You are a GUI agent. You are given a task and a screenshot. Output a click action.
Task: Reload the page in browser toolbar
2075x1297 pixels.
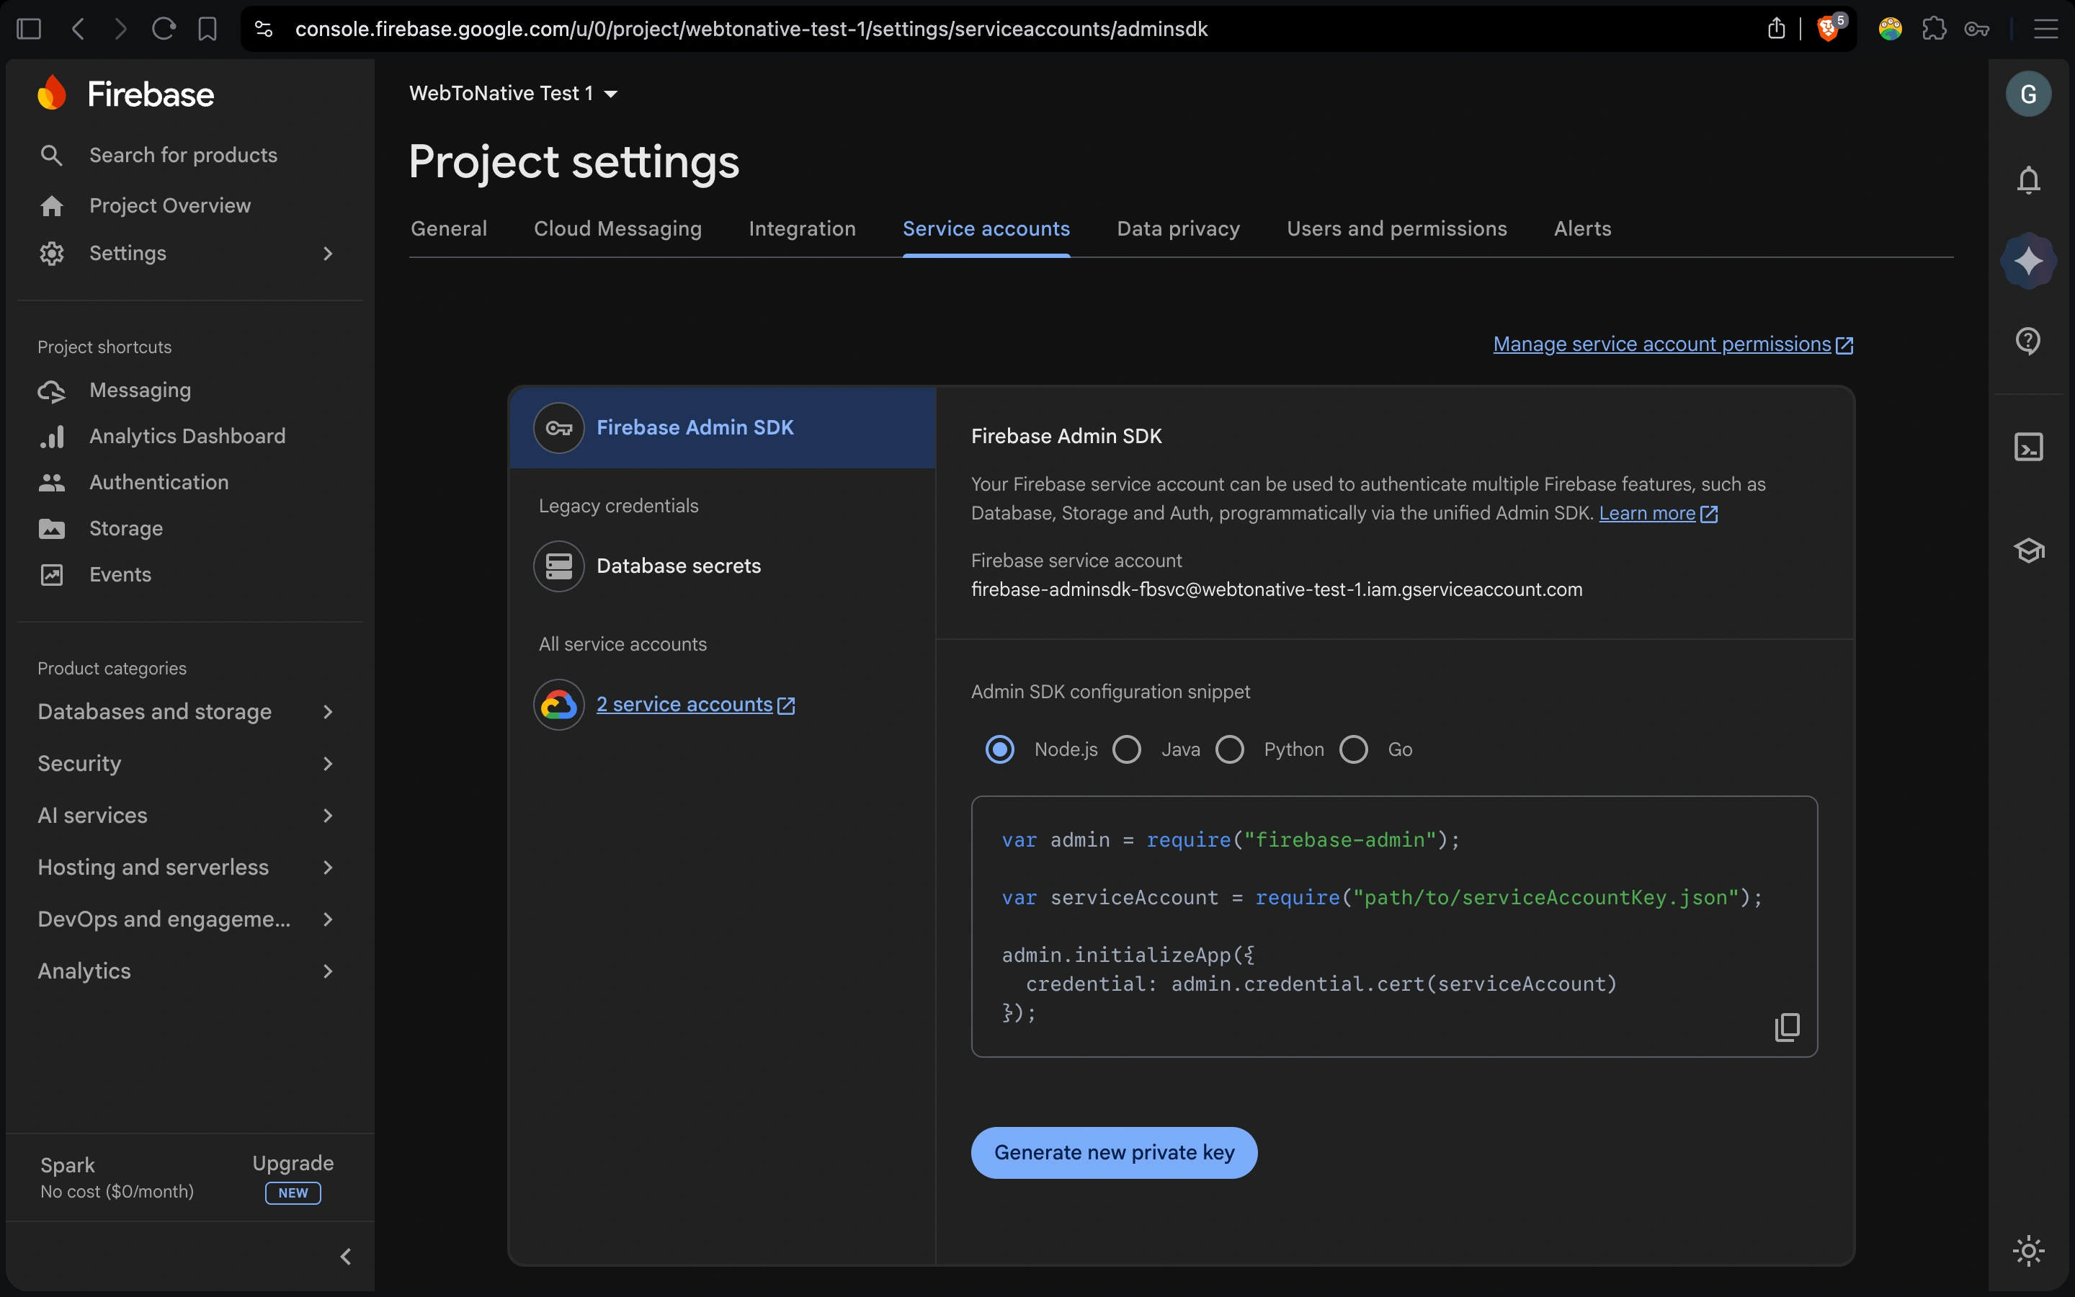tap(163, 29)
